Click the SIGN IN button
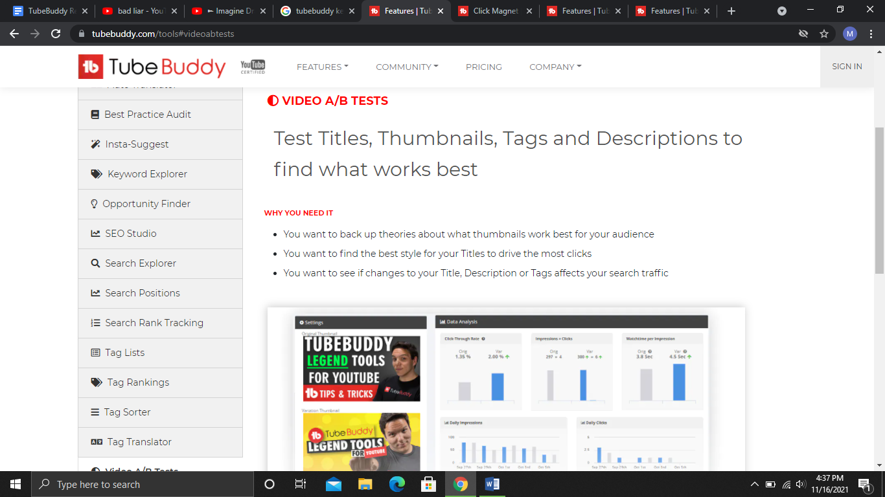Viewport: 885px width, 497px height. (x=847, y=67)
